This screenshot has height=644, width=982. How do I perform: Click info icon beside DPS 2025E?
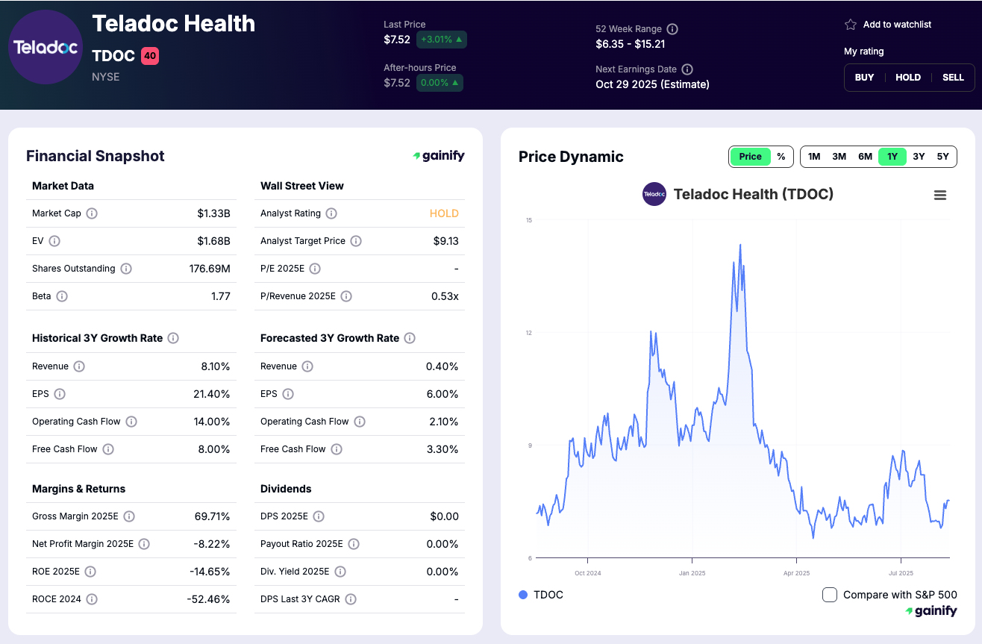tap(319, 516)
